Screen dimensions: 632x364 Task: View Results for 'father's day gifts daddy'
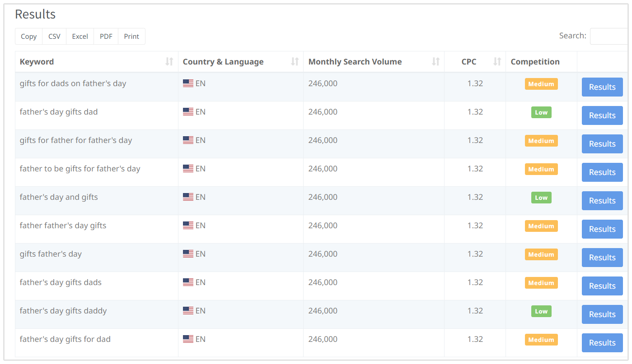[x=602, y=314]
